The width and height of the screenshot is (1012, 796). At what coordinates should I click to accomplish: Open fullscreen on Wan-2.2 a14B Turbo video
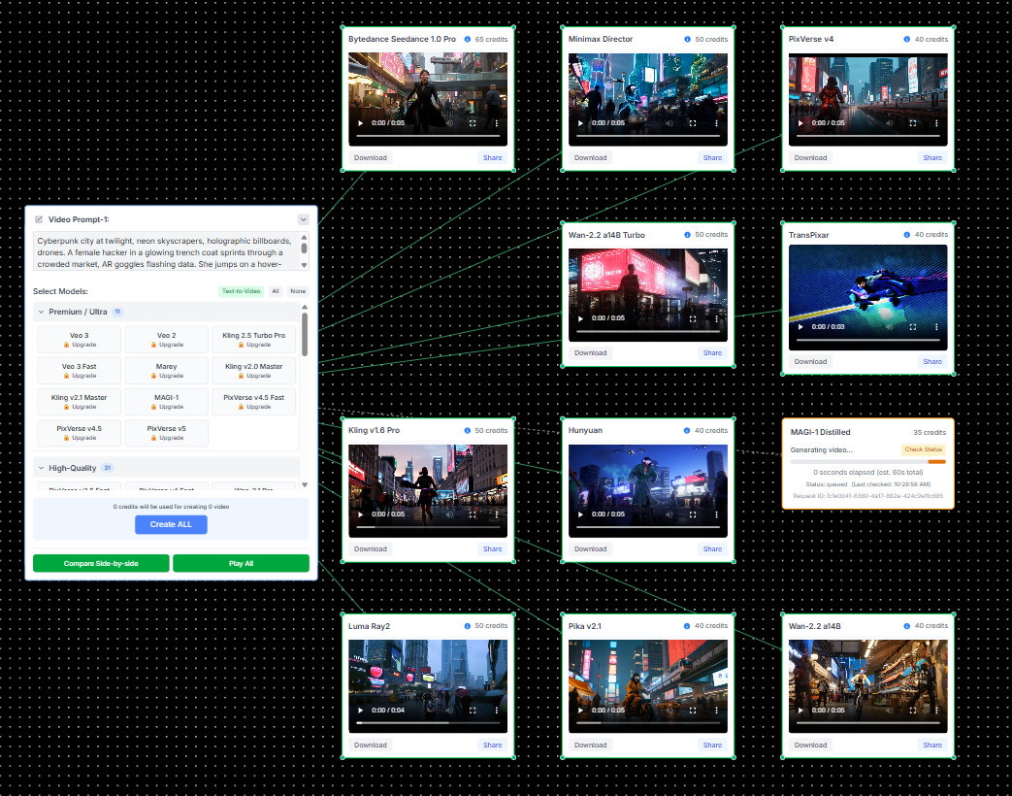click(x=693, y=319)
